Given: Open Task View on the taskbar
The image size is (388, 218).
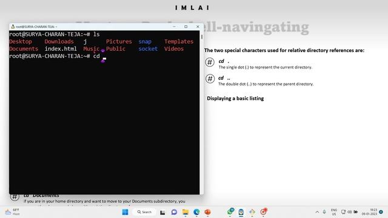Looking at the screenshot, I should (x=162, y=212).
